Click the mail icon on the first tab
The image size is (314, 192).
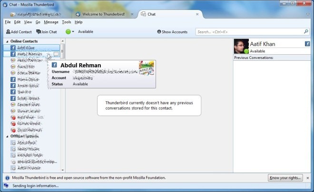click(13, 14)
